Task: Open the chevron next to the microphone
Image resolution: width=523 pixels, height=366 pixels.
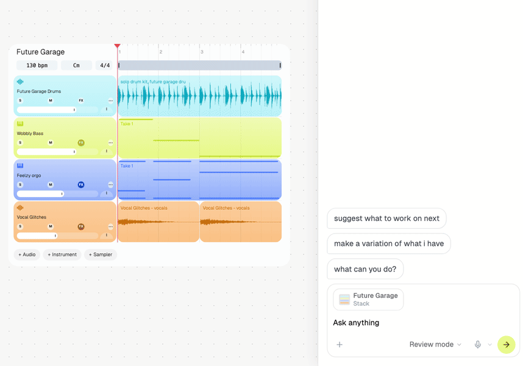Action: point(489,344)
